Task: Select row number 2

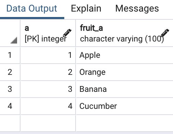Action: (x=10, y=72)
